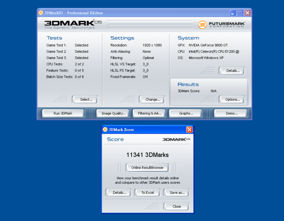Screen dimensions: 284x221
Task: Click the 'Results' section heading
Action: [x=188, y=84]
